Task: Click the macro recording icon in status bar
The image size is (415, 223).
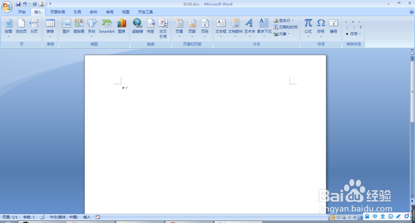Action: 98,217
